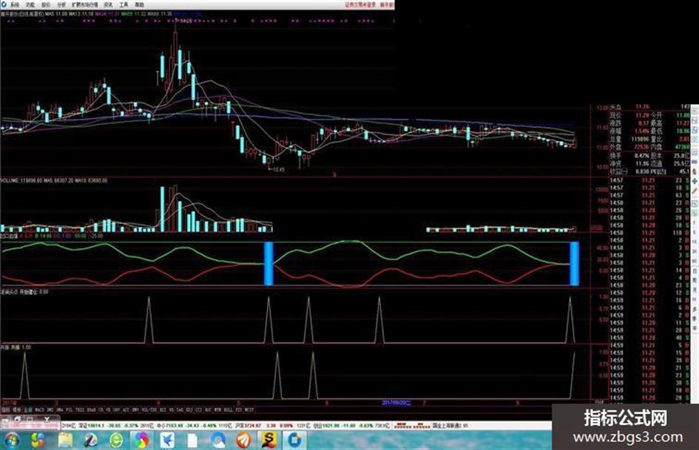Open the green e browser on the taskbar
Screen dimensions: 699x450
click(116, 440)
